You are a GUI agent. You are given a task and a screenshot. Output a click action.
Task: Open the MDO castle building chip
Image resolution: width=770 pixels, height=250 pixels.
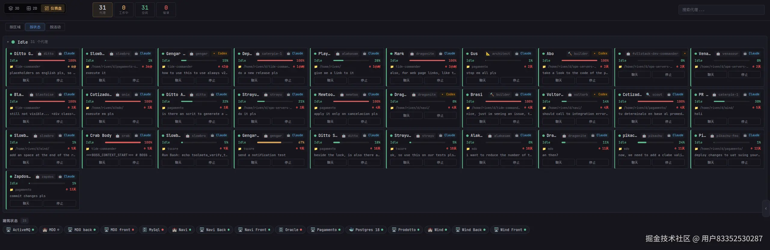[x=51, y=230]
